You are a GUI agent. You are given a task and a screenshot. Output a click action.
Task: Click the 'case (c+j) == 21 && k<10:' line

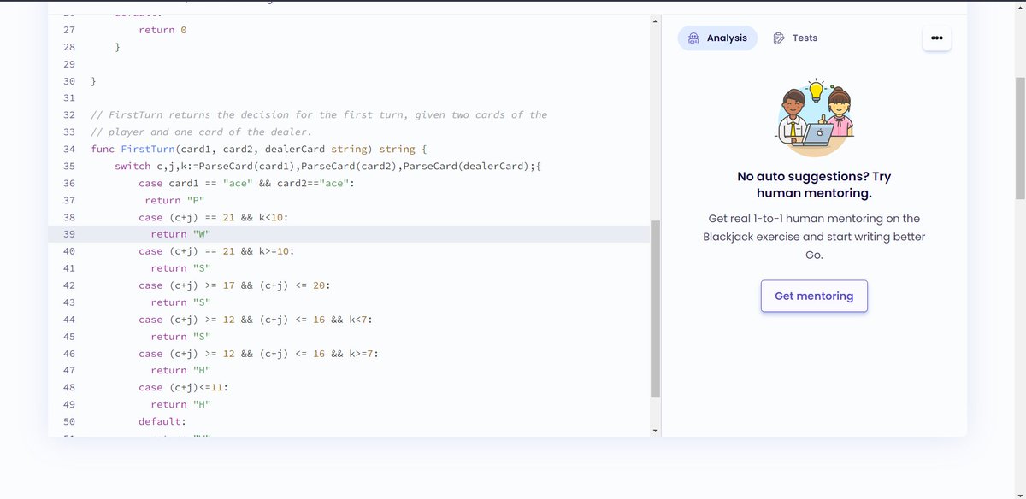[214, 217]
